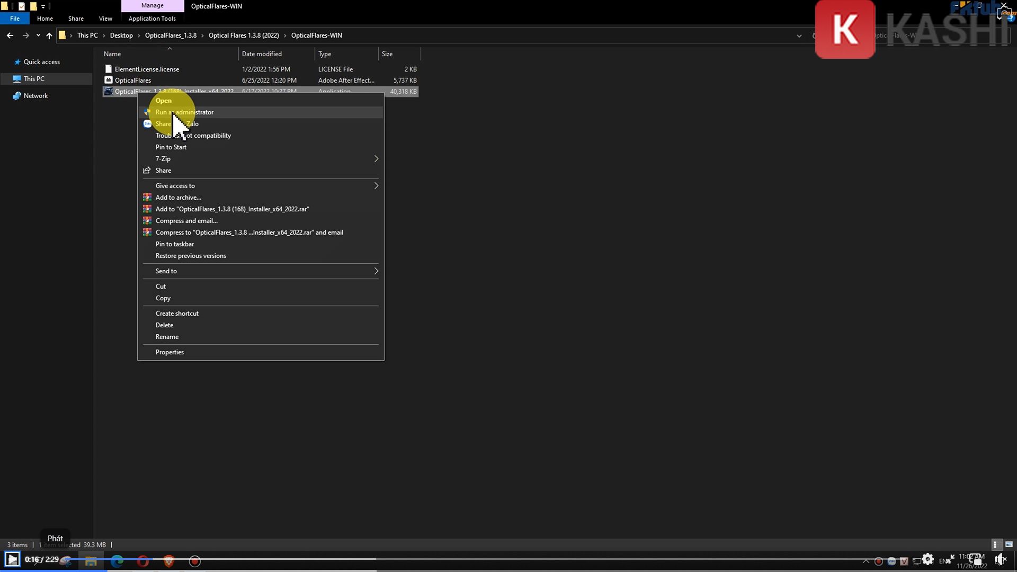Switch to the View ribbon tab
The image size is (1017, 572).
tap(105, 19)
